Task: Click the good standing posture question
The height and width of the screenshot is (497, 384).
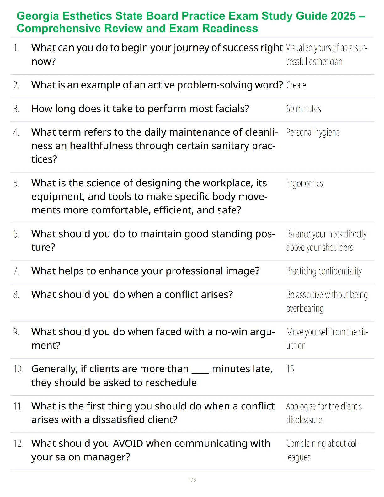Action: (x=153, y=240)
